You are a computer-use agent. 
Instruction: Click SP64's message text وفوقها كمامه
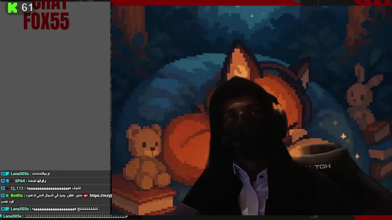(x=38, y=181)
